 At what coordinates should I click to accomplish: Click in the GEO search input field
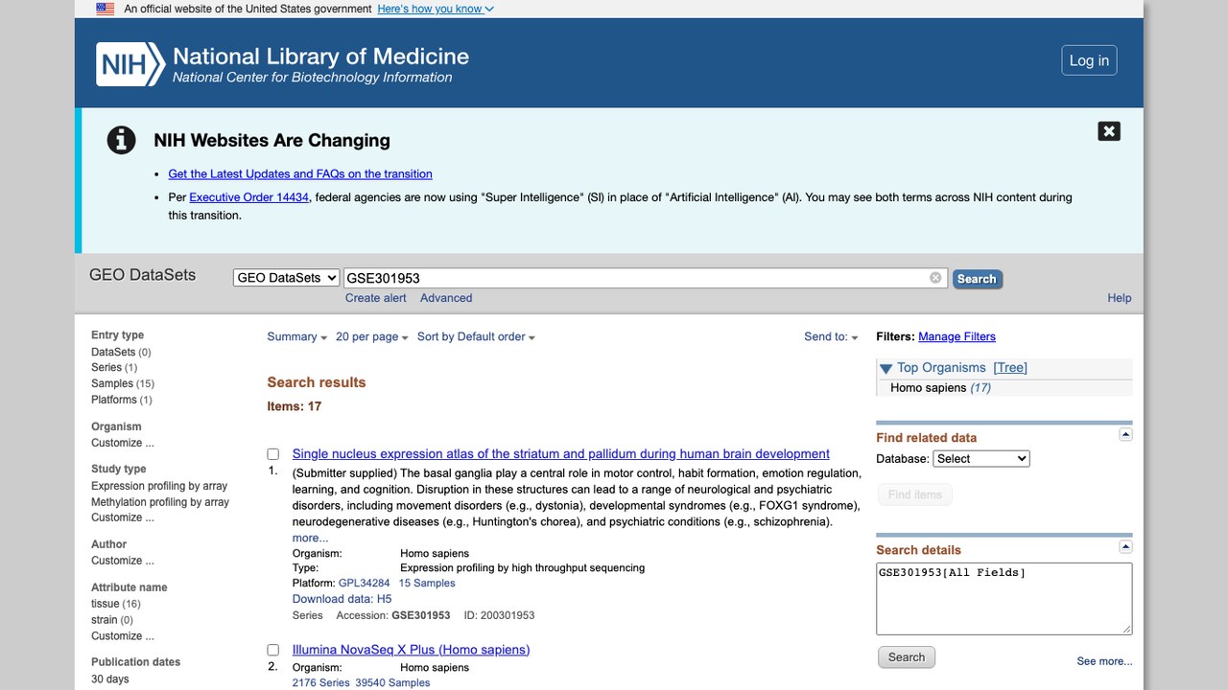[x=645, y=278]
